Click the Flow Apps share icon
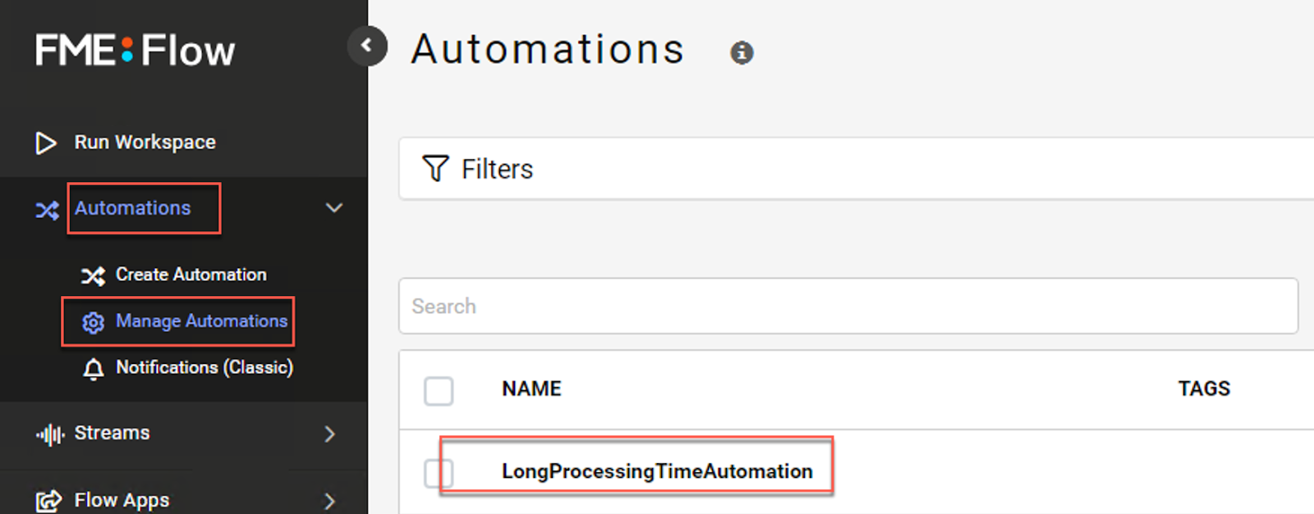This screenshot has width=1314, height=514. pos(48,501)
